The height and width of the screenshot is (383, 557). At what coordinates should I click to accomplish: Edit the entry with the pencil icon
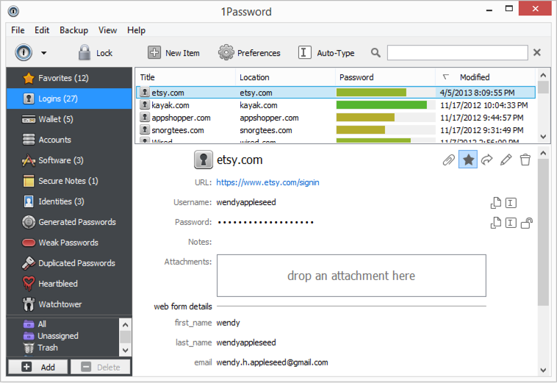click(x=506, y=160)
